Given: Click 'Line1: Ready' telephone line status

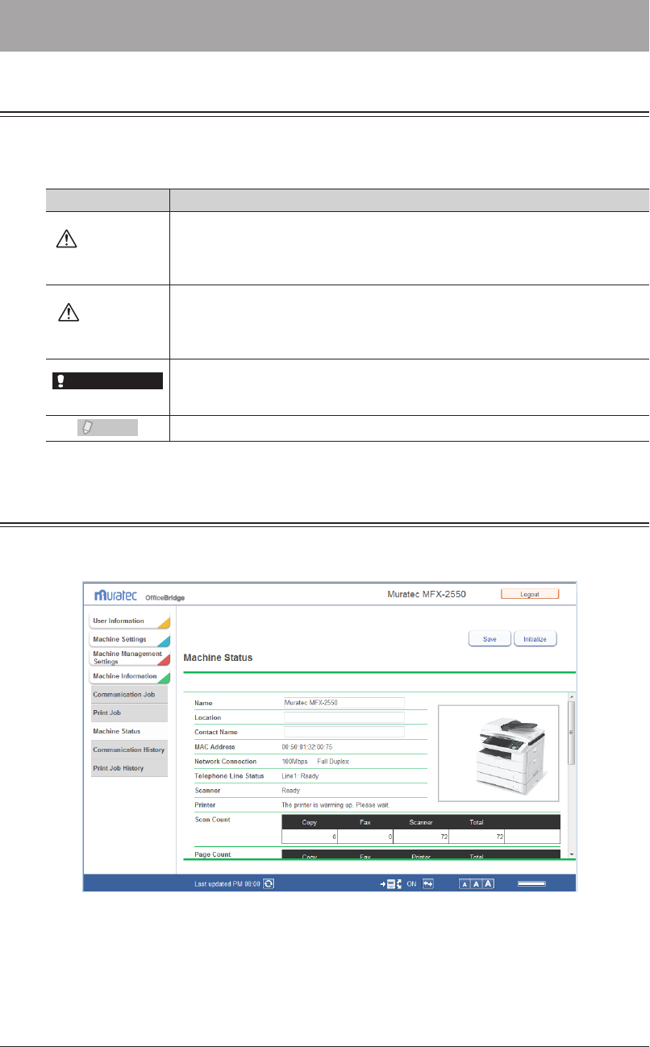Looking at the screenshot, I should (300, 775).
